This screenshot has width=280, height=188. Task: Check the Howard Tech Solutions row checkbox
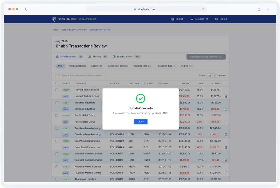[57, 90]
